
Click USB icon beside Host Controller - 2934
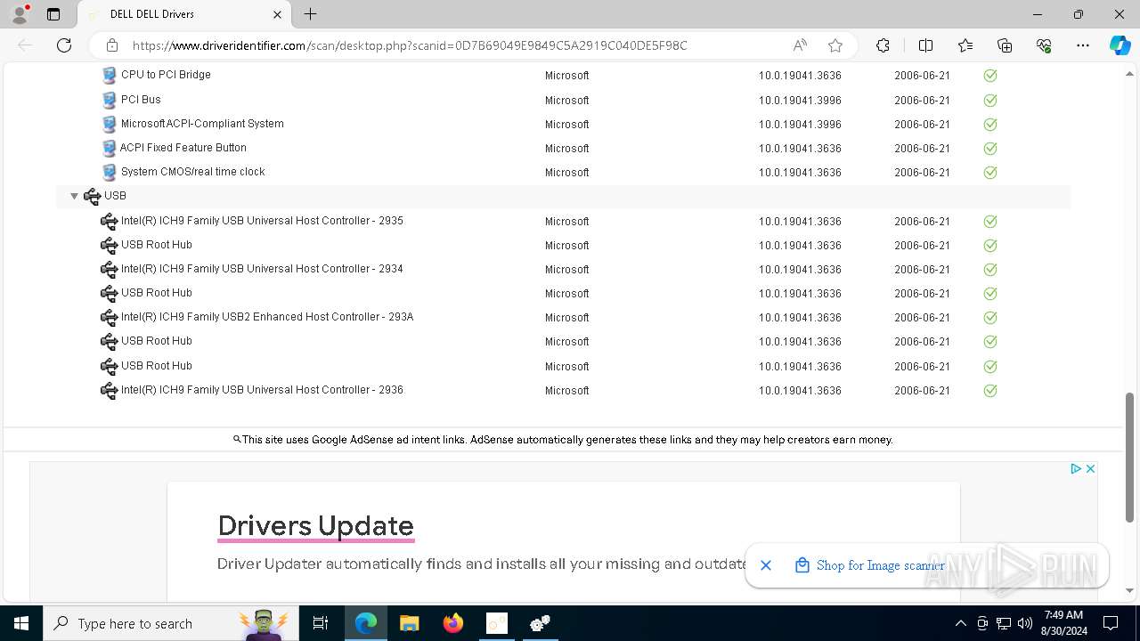tap(110, 270)
